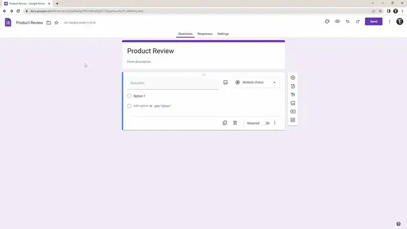Open the form's more options menu
This screenshot has width=407, height=229.
(389, 22)
